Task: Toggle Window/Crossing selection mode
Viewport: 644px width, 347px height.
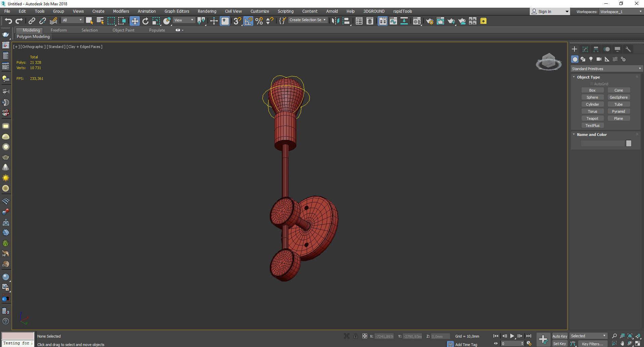Action: pyautogui.click(x=122, y=21)
